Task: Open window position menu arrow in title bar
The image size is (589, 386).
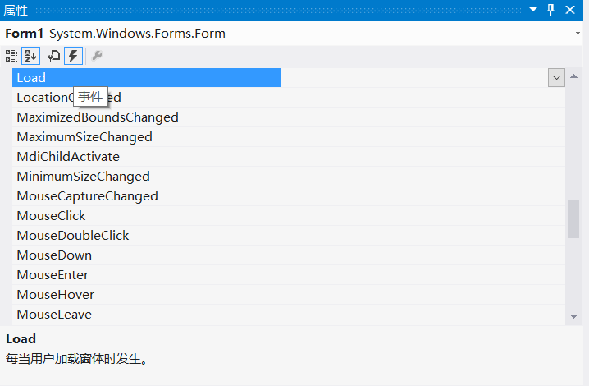Action: pyautogui.click(x=533, y=10)
